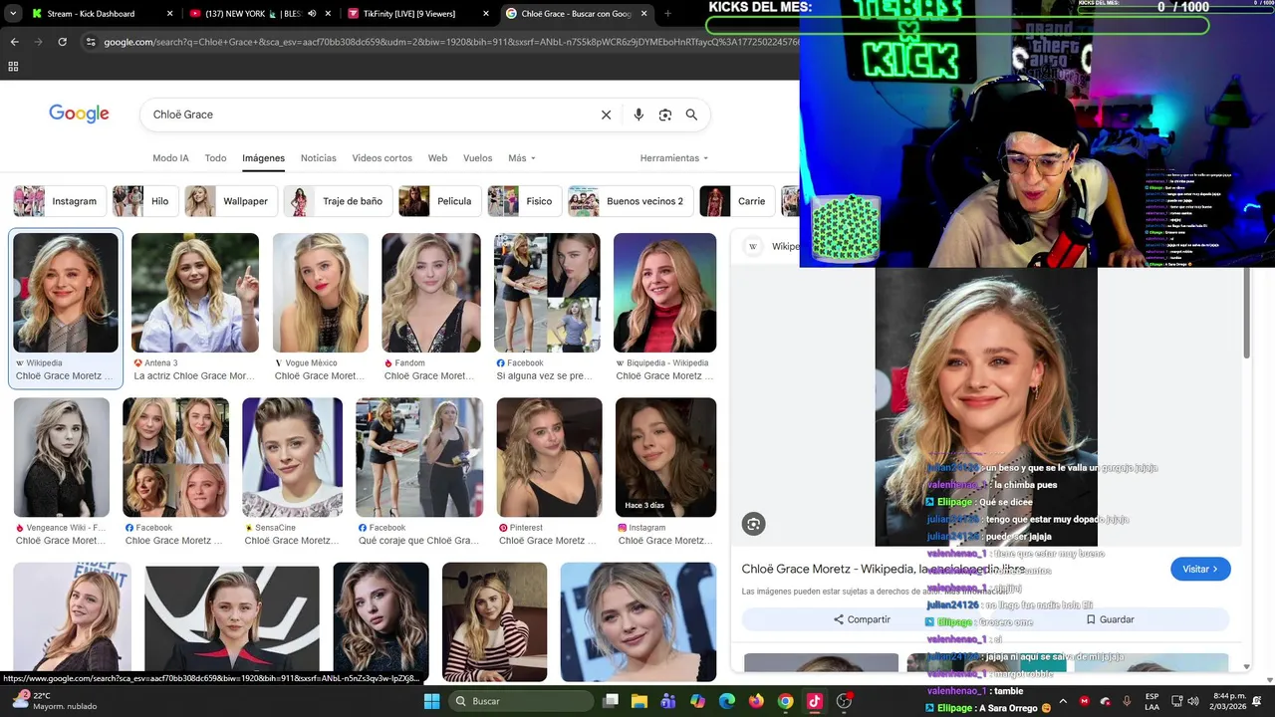Viewport: 1275px width, 717px height.
Task: Clear the search box with X
Action: tap(606, 115)
